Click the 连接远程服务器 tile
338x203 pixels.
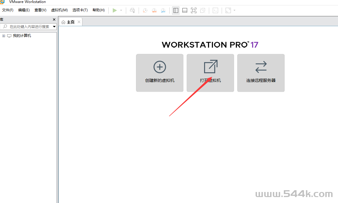click(x=261, y=73)
